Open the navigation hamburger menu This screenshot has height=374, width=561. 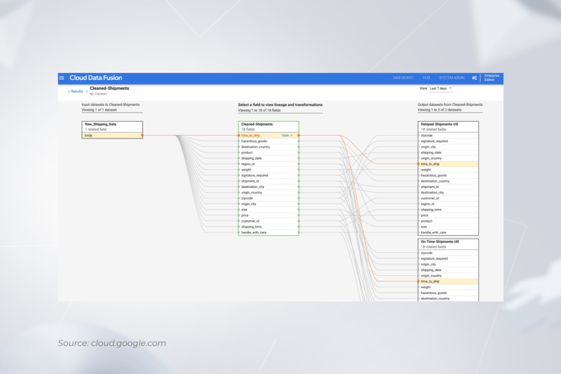(x=61, y=78)
